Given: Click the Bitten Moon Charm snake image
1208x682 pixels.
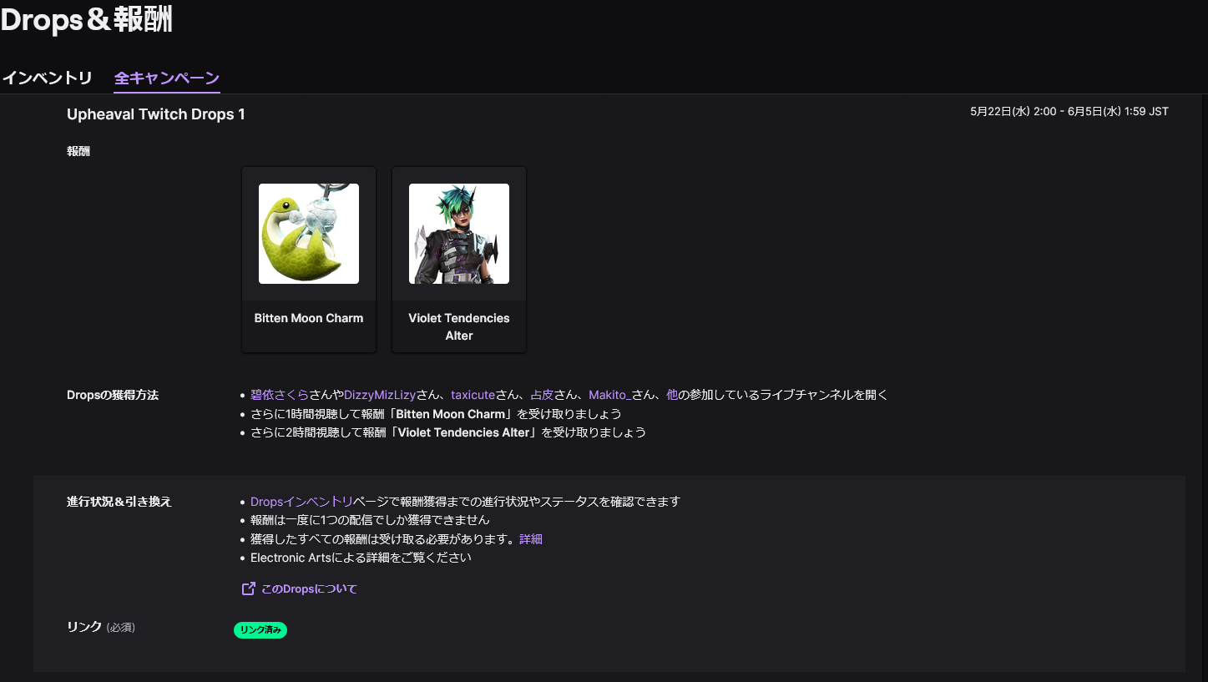Looking at the screenshot, I should coord(309,234).
